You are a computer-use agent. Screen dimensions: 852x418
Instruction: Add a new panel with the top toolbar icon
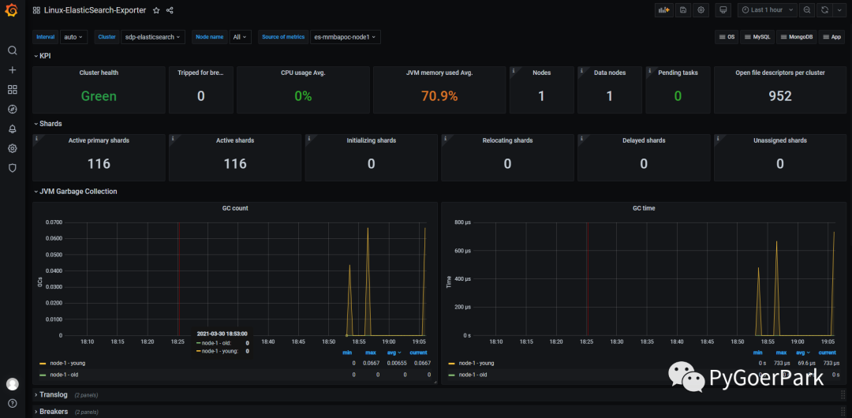coord(663,9)
